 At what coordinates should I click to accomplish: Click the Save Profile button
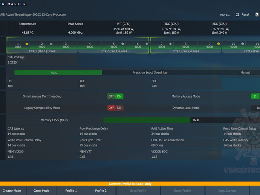[138, 190]
